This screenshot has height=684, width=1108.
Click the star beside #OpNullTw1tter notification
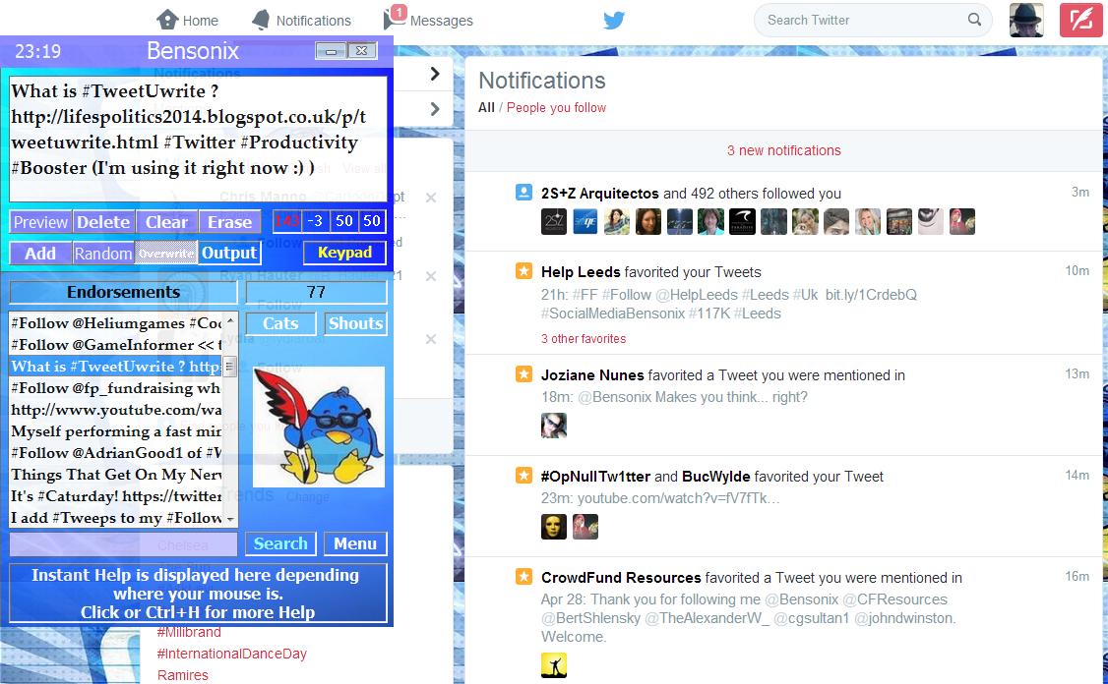(x=523, y=475)
